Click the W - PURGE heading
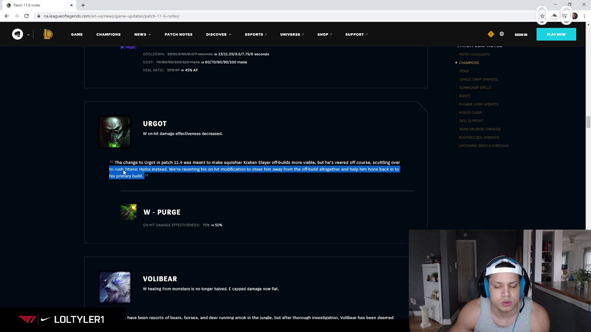This screenshot has height=332, width=591. click(x=162, y=212)
